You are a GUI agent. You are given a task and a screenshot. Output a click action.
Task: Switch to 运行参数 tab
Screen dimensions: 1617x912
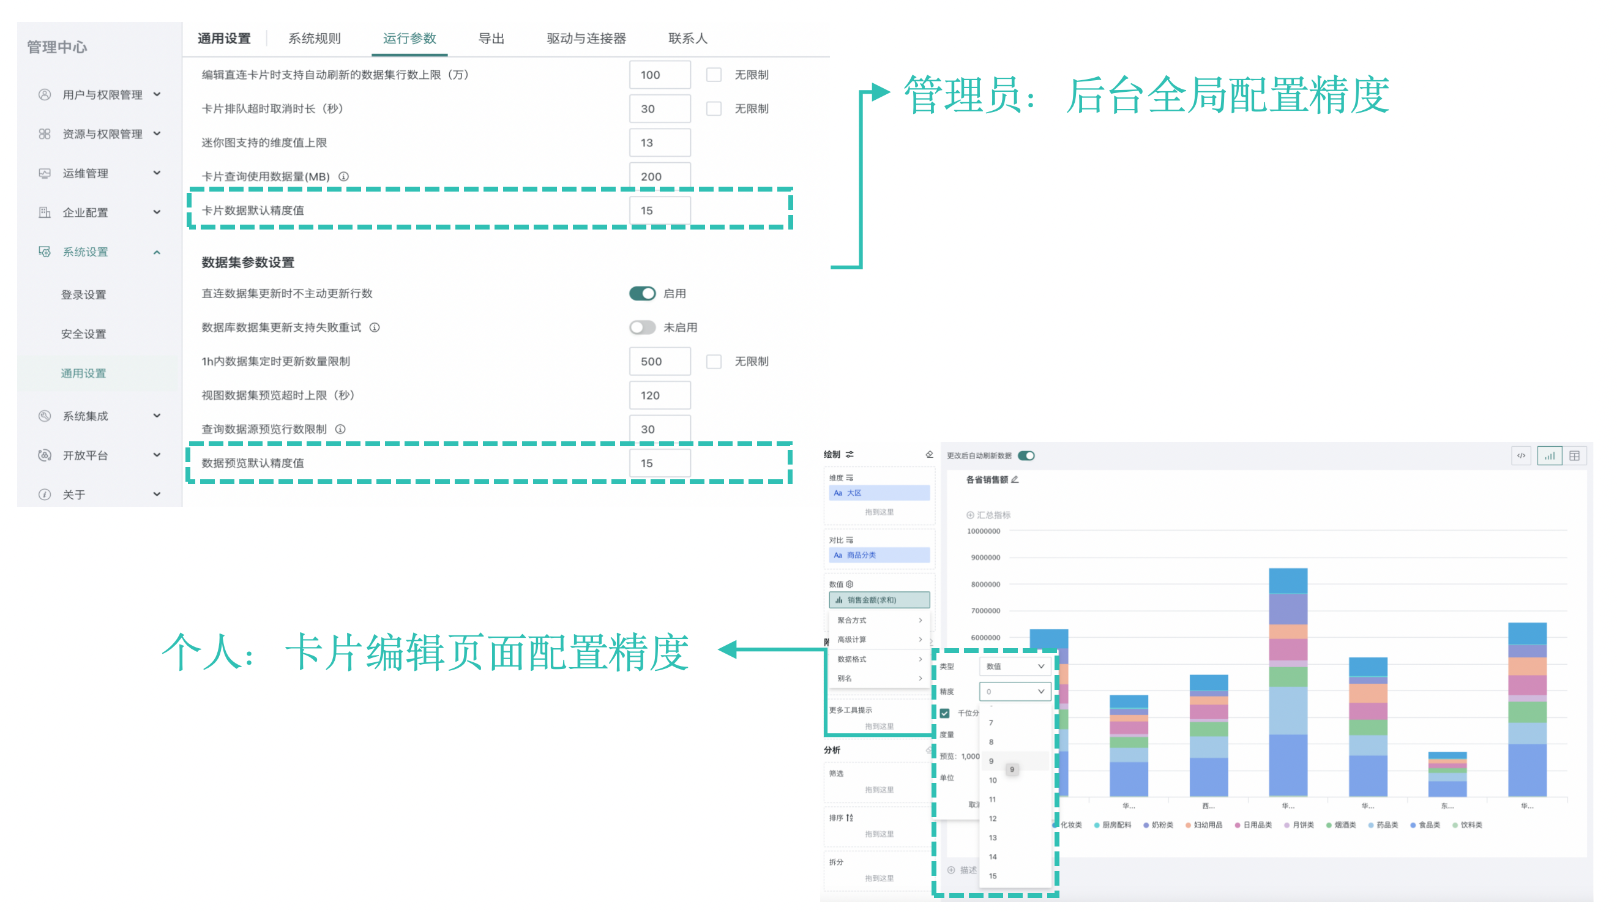click(x=409, y=39)
